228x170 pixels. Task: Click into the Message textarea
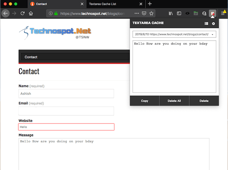[114, 154]
